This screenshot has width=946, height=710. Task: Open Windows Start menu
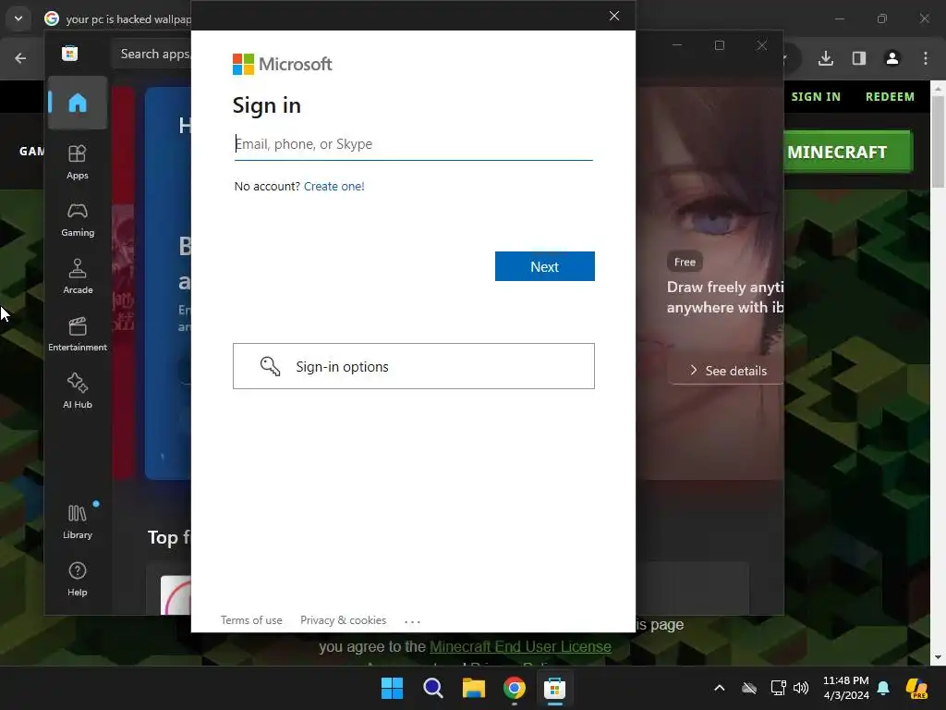[x=392, y=688]
